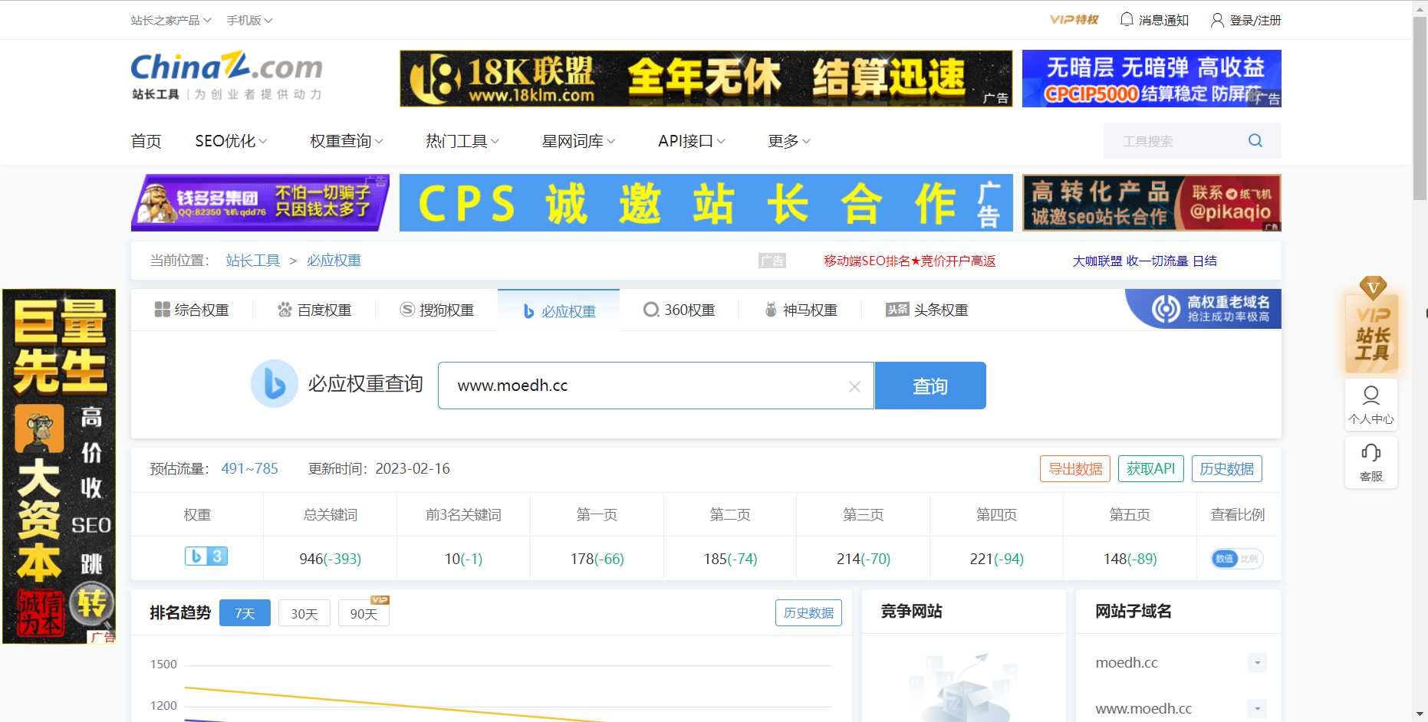Switch to 头条权重 tab
1428x722 pixels.
point(927,310)
